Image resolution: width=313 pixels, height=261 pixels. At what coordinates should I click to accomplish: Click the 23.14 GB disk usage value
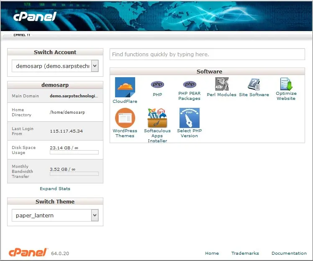(x=64, y=148)
